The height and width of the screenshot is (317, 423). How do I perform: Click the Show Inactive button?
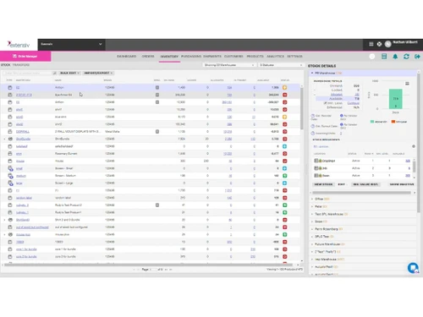point(402,184)
